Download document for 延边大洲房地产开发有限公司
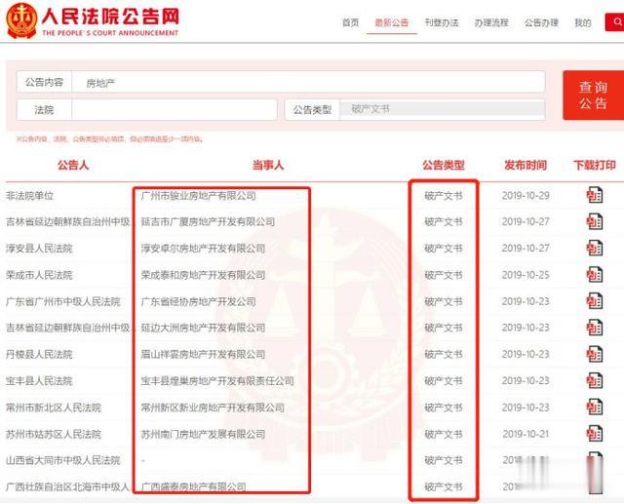The image size is (624, 504). click(594, 328)
